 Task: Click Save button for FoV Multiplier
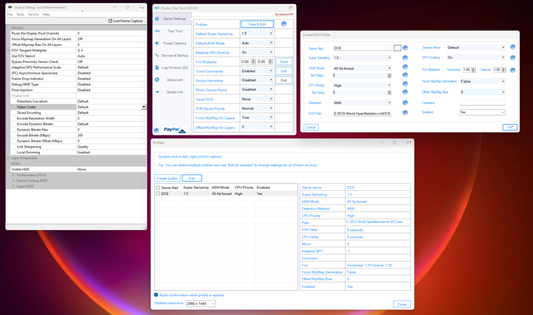point(284,61)
